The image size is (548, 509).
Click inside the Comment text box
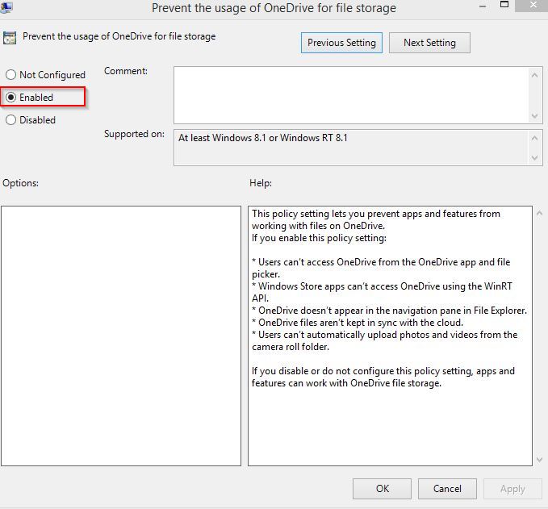pyautogui.click(x=351, y=95)
